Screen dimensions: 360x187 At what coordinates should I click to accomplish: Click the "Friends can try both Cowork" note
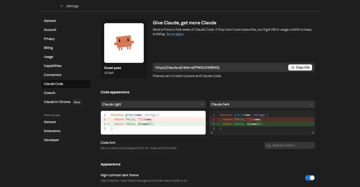click(187, 76)
